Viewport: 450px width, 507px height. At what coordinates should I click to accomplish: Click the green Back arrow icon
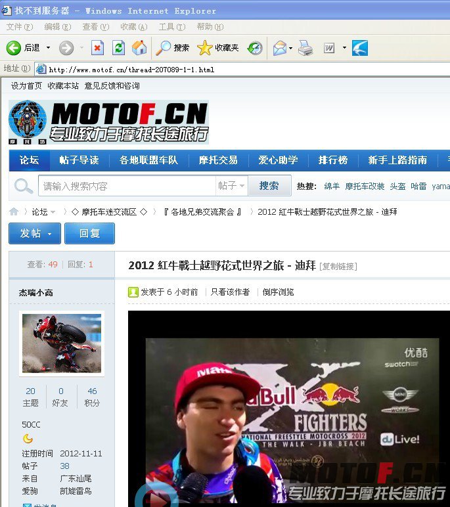click(x=14, y=48)
